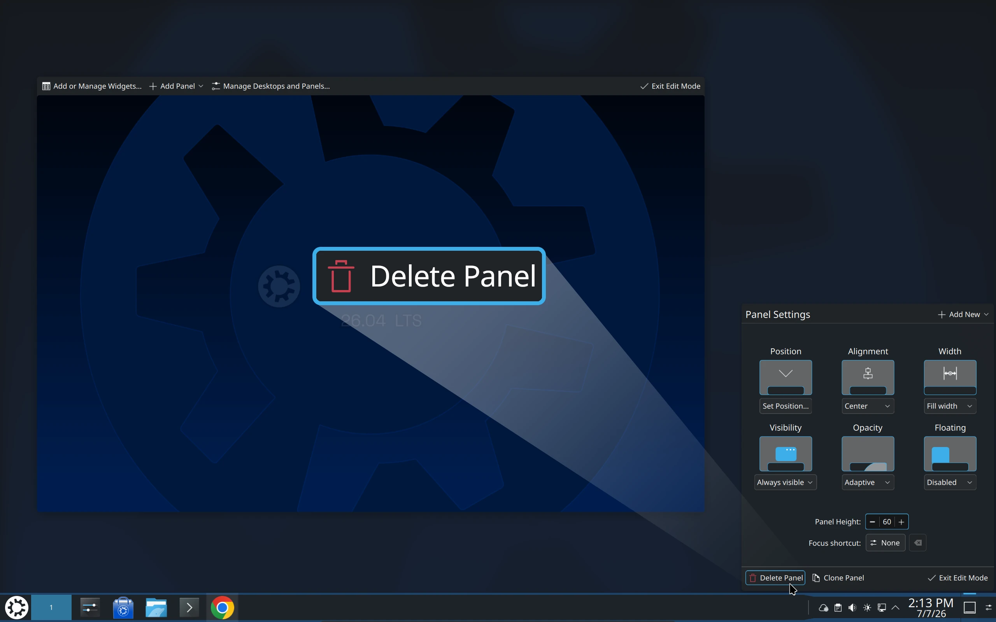This screenshot has height=622, width=996.
Task: Open the volume control tray icon
Action: point(852,608)
